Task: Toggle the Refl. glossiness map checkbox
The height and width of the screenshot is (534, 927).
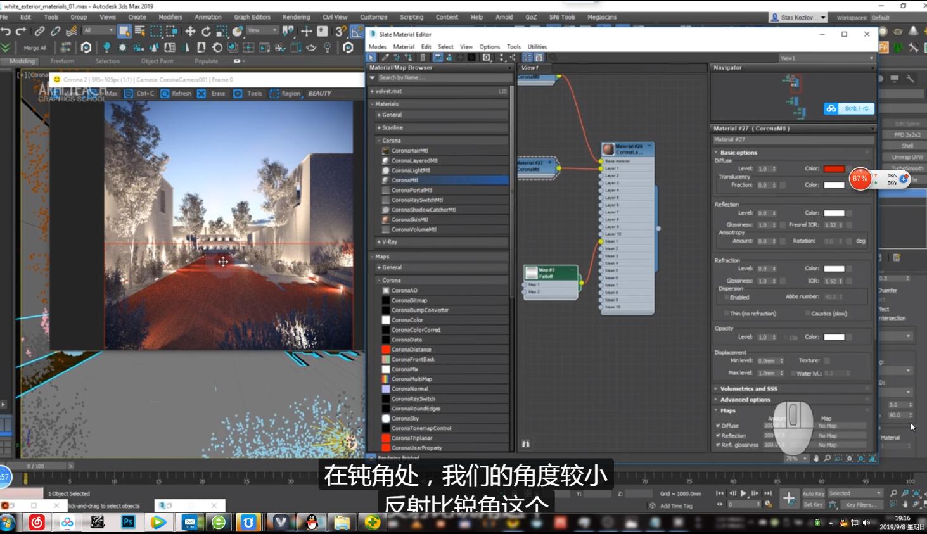Action: tap(718, 445)
